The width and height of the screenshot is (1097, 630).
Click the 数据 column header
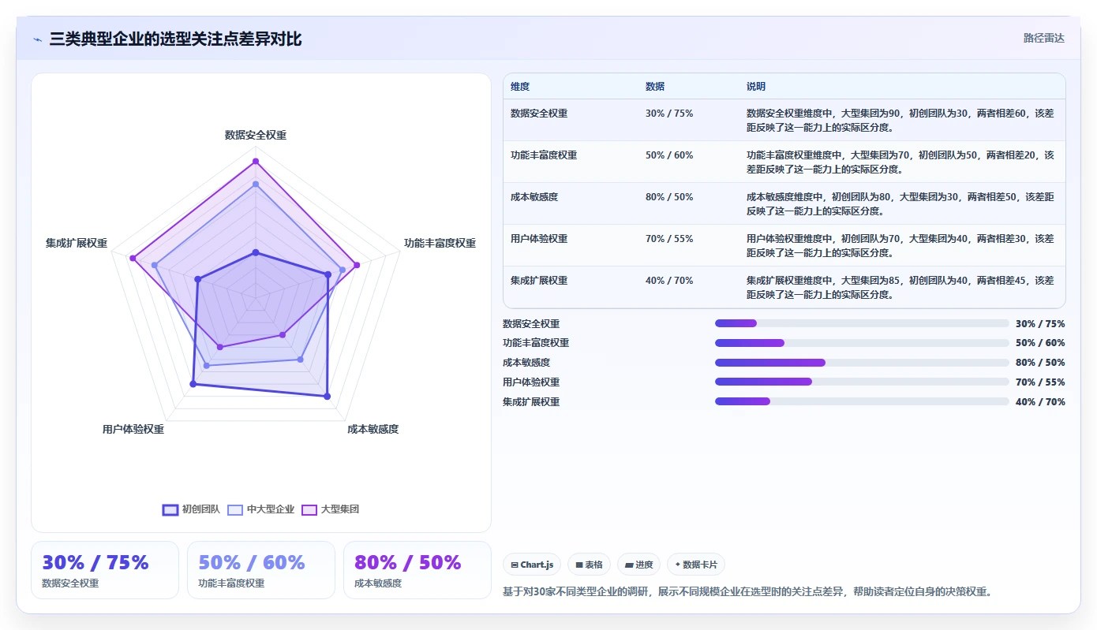pos(655,87)
